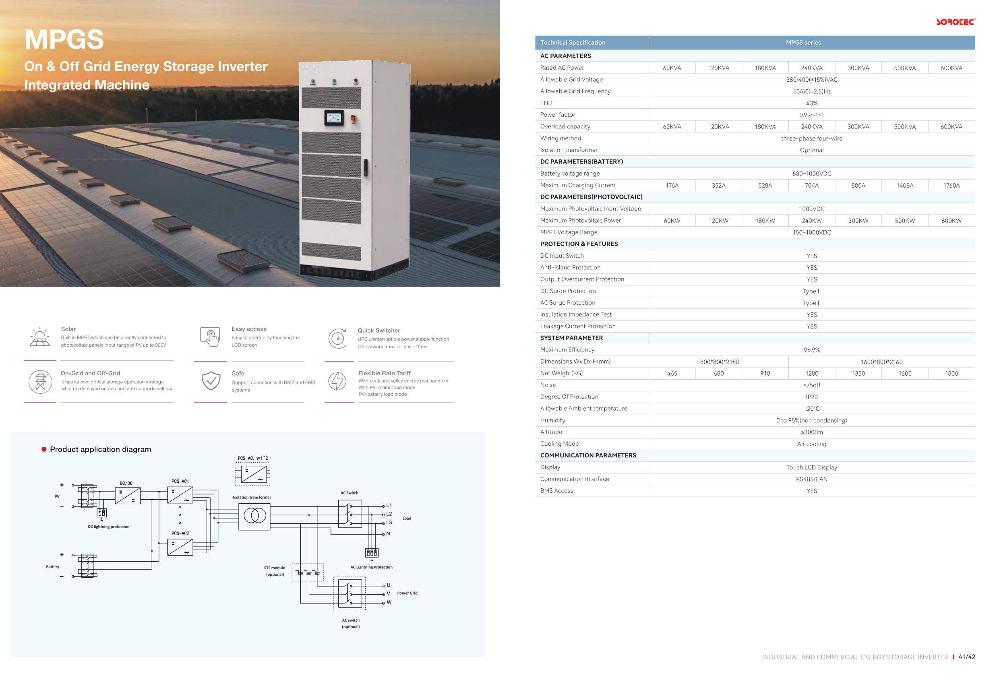Click the '1760A' charging current value
This screenshot has width=999, height=678.
951,185
